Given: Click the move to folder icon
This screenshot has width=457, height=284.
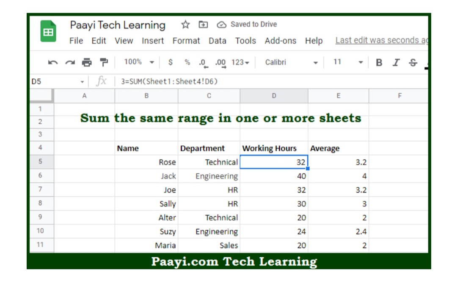Looking at the screenshot, I should 203,25.
